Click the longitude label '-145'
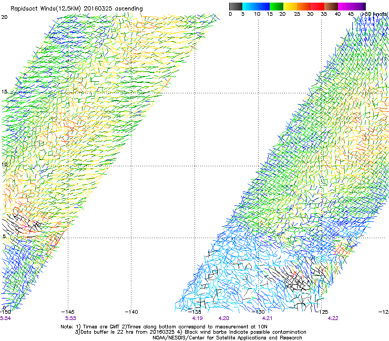Viewport: 389px width, 341px height. pos(68,312)
